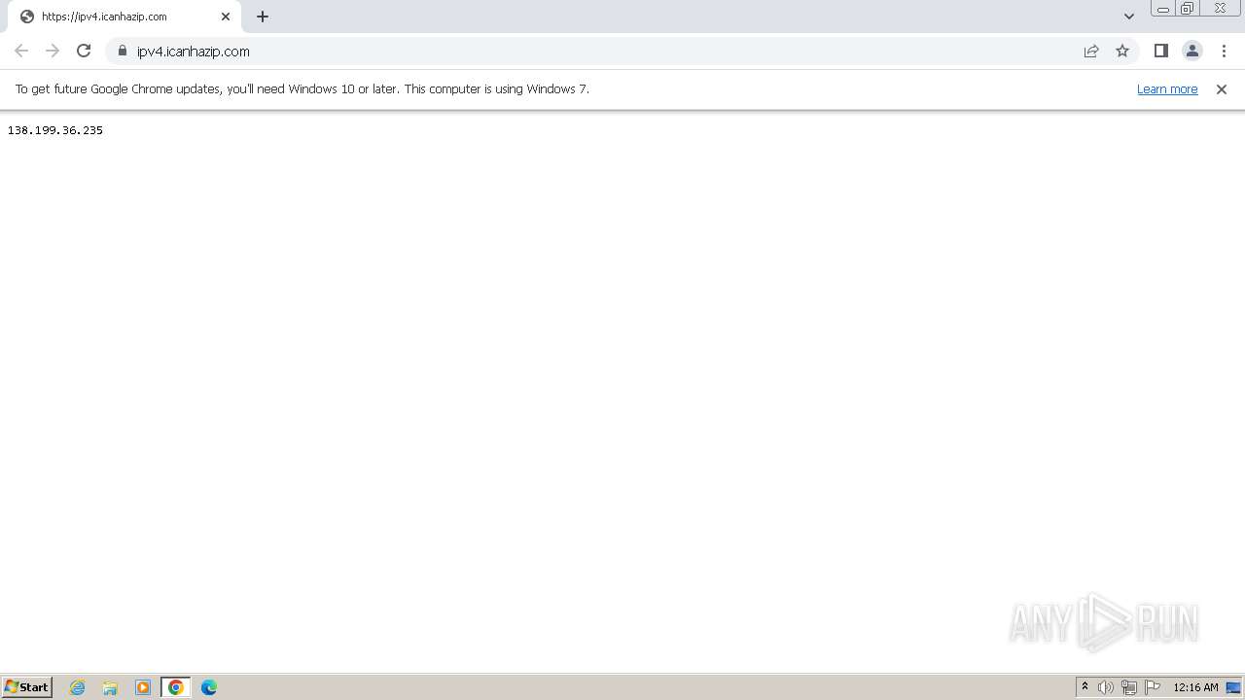Open a new tab with plus button
The width and height of the screenshot is (1245, 700).
(x=263, y=17)
